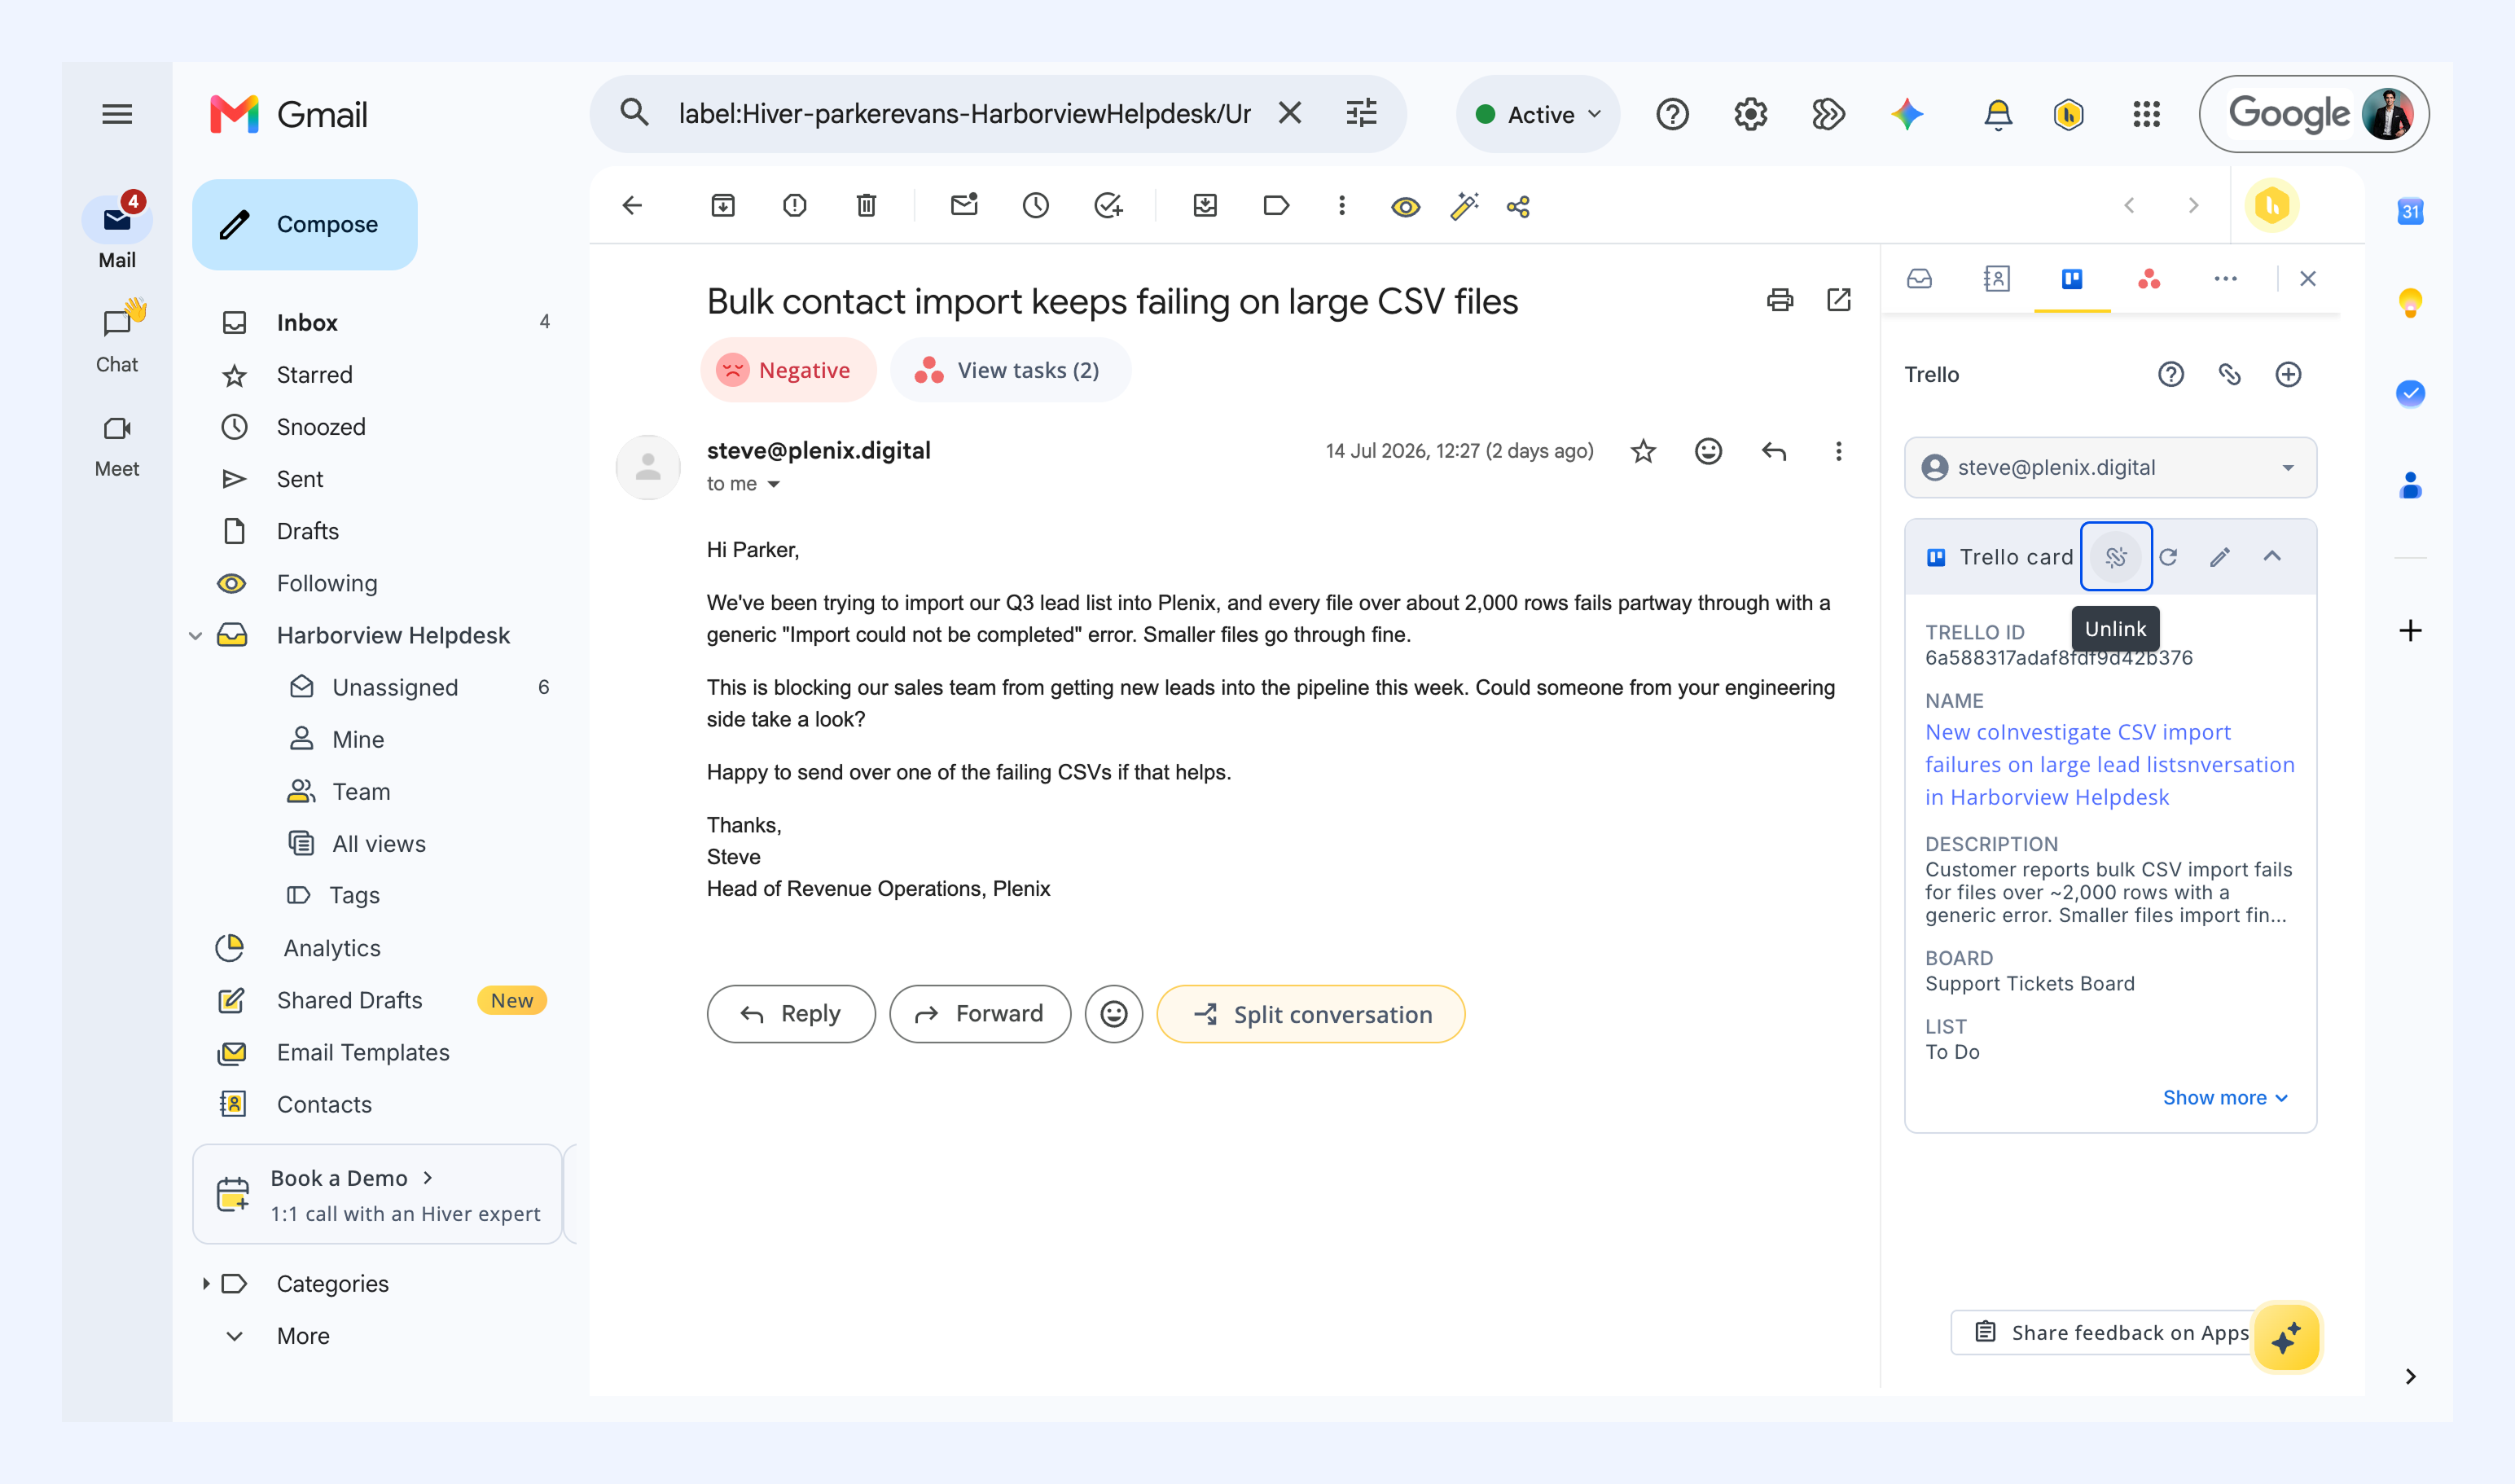The image size is (2515, 1484).
Task: Click the Compose button
Action: [305, 224]
